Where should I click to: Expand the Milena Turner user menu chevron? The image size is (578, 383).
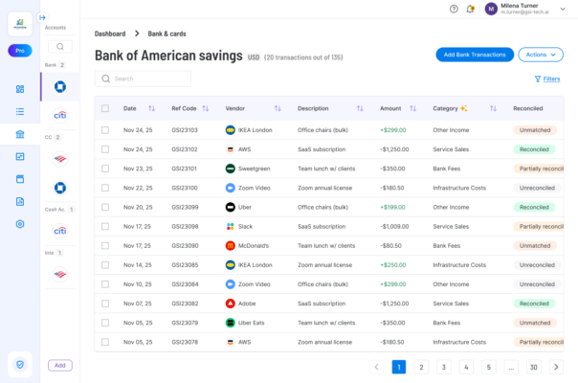point(563,9)
